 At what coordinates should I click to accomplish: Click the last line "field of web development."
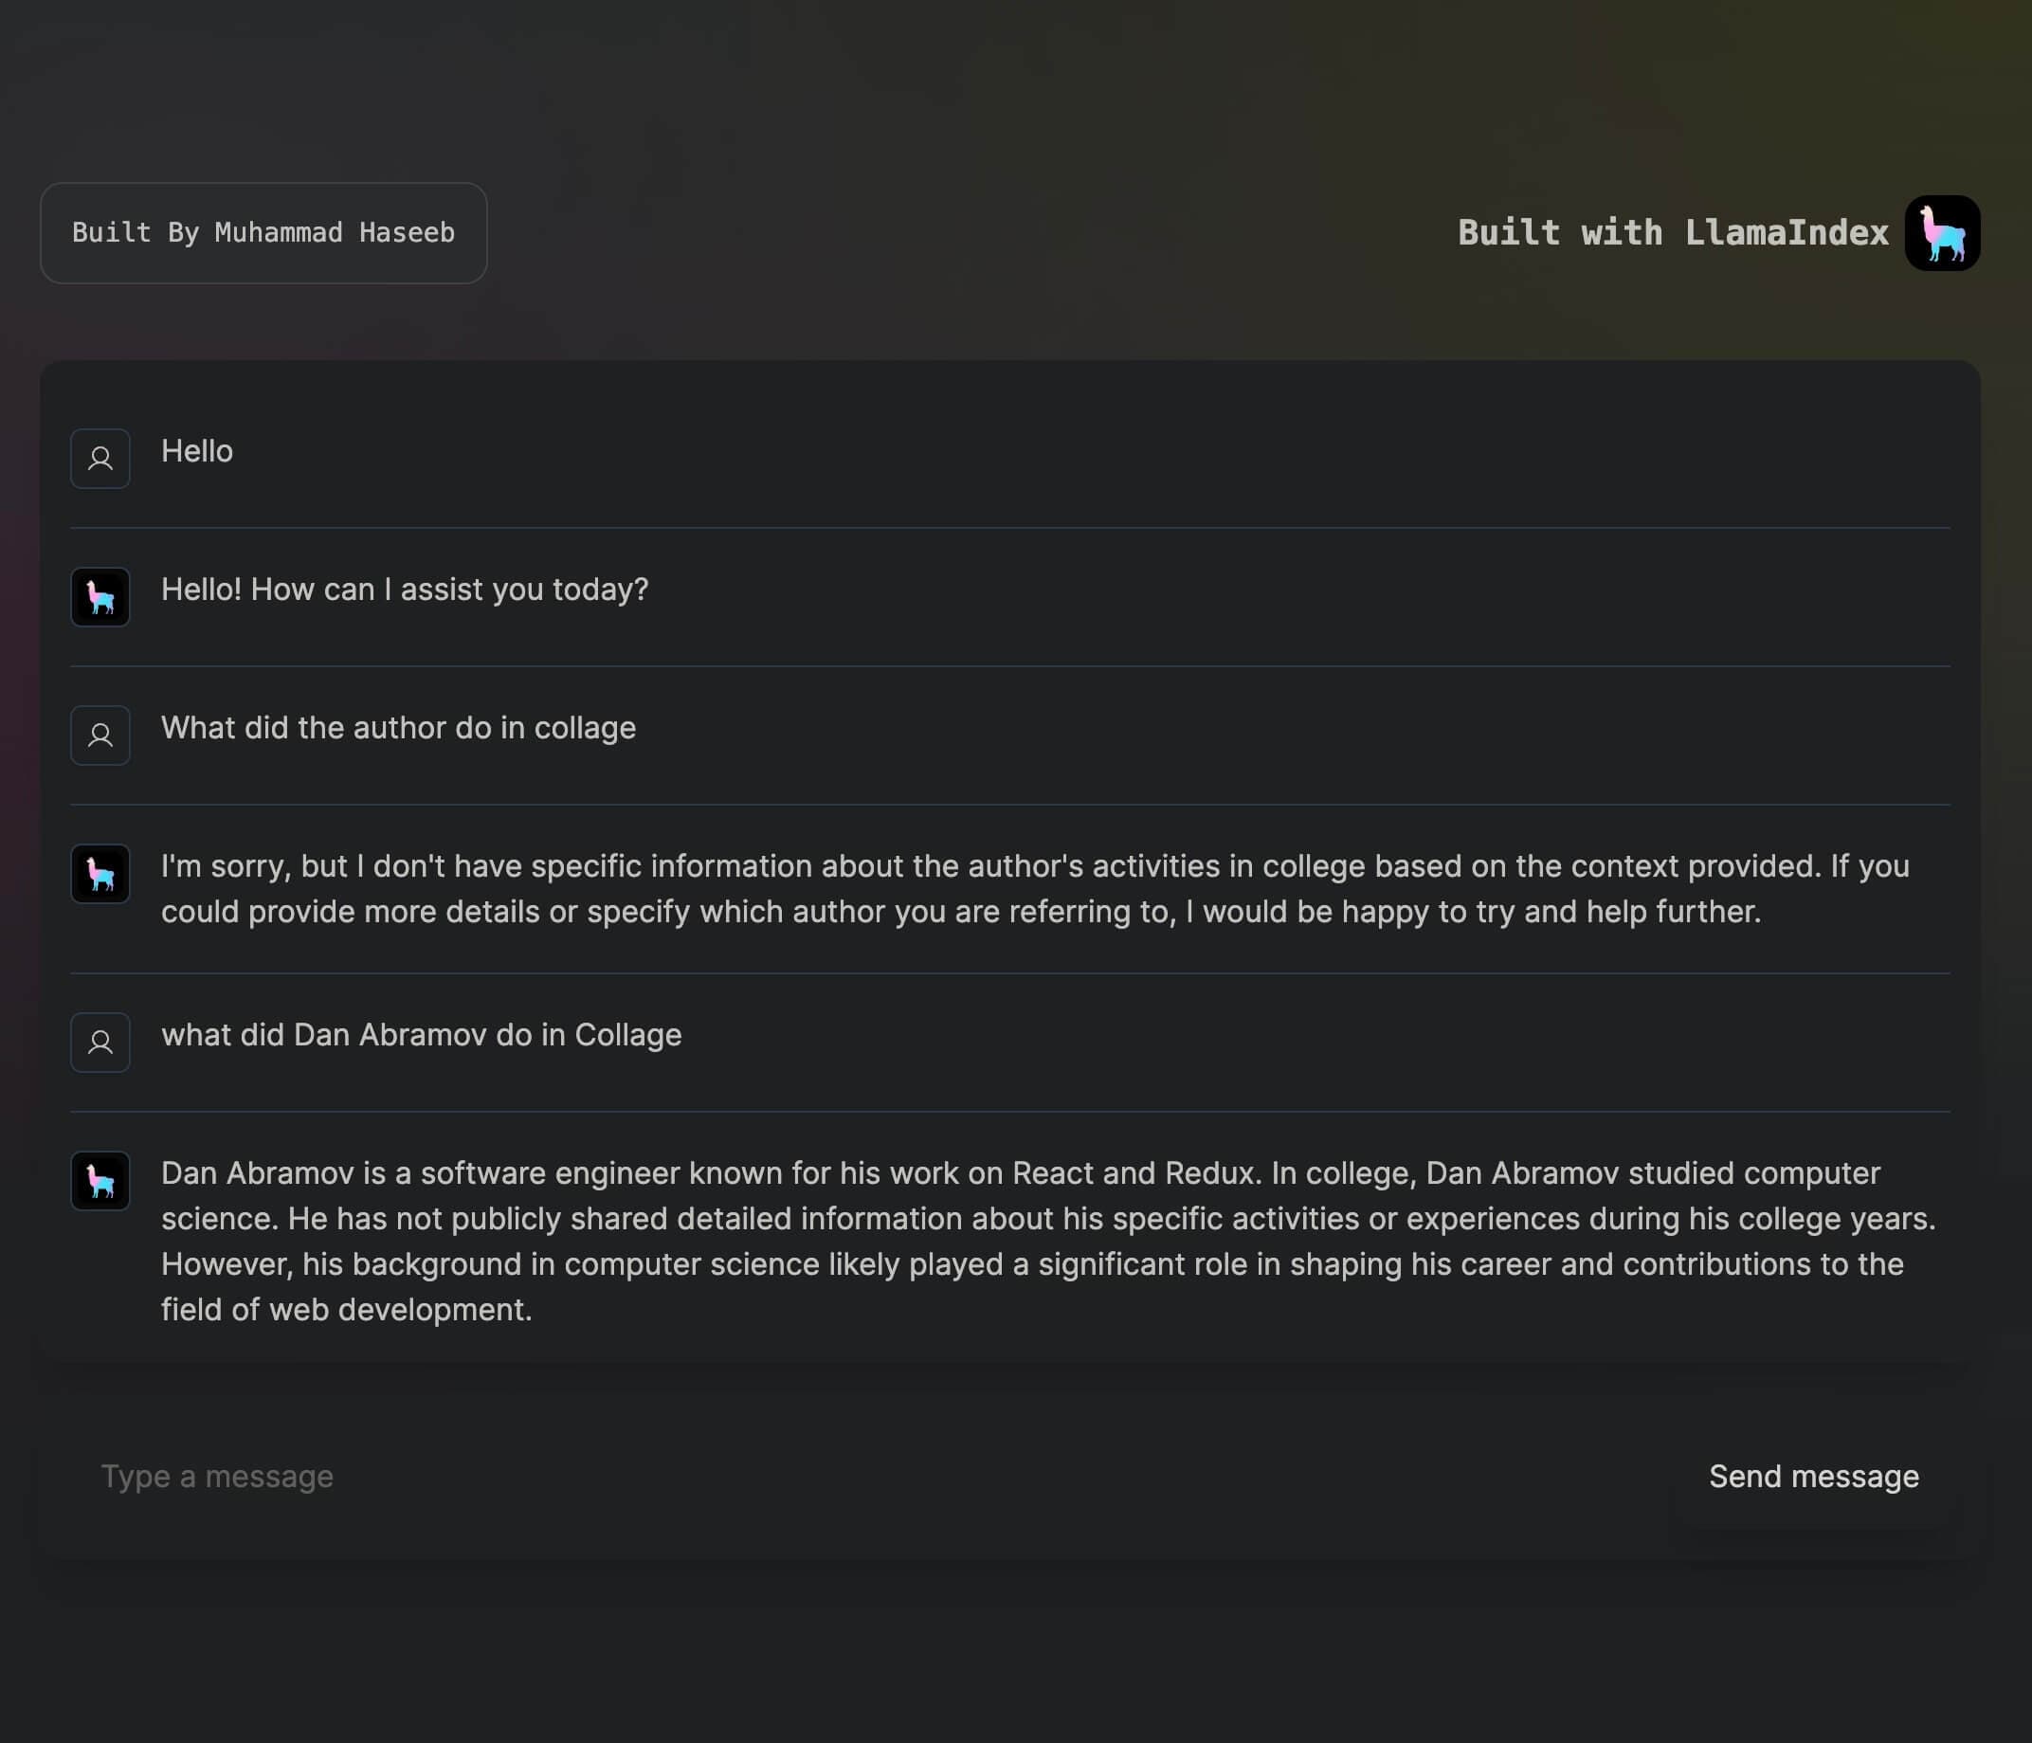pyautogui.click(x=346, y=1310)
